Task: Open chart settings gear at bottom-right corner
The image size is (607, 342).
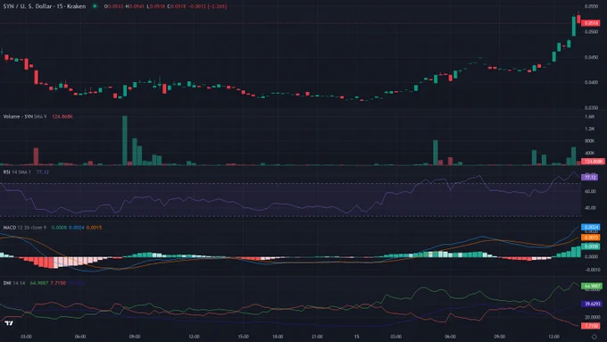Action: point(595,337)
